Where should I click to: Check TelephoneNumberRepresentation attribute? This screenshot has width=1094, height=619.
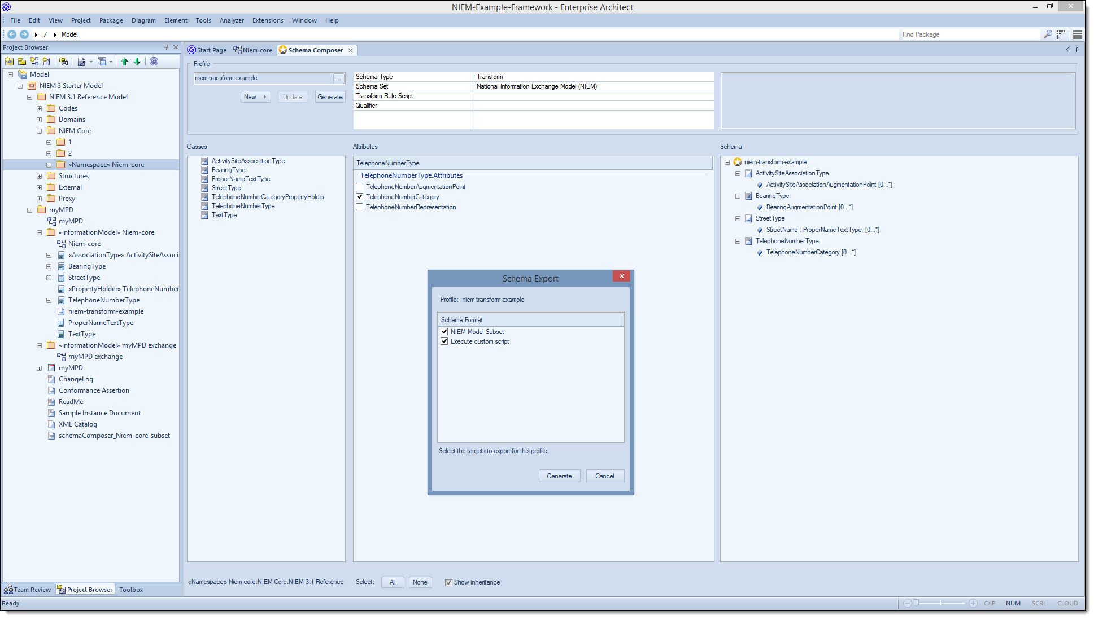tap(360, 207)
